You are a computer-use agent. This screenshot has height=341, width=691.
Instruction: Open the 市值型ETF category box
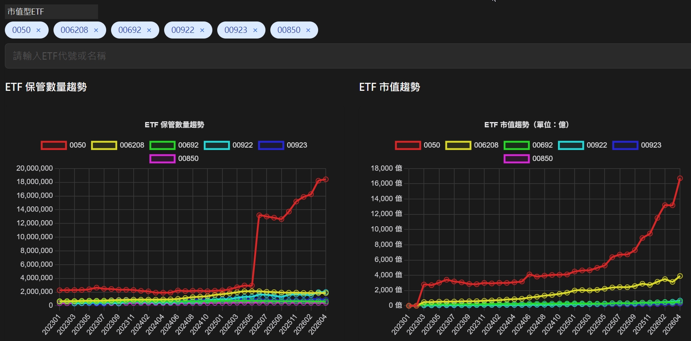pyautogui.click(x=51, y=12)
